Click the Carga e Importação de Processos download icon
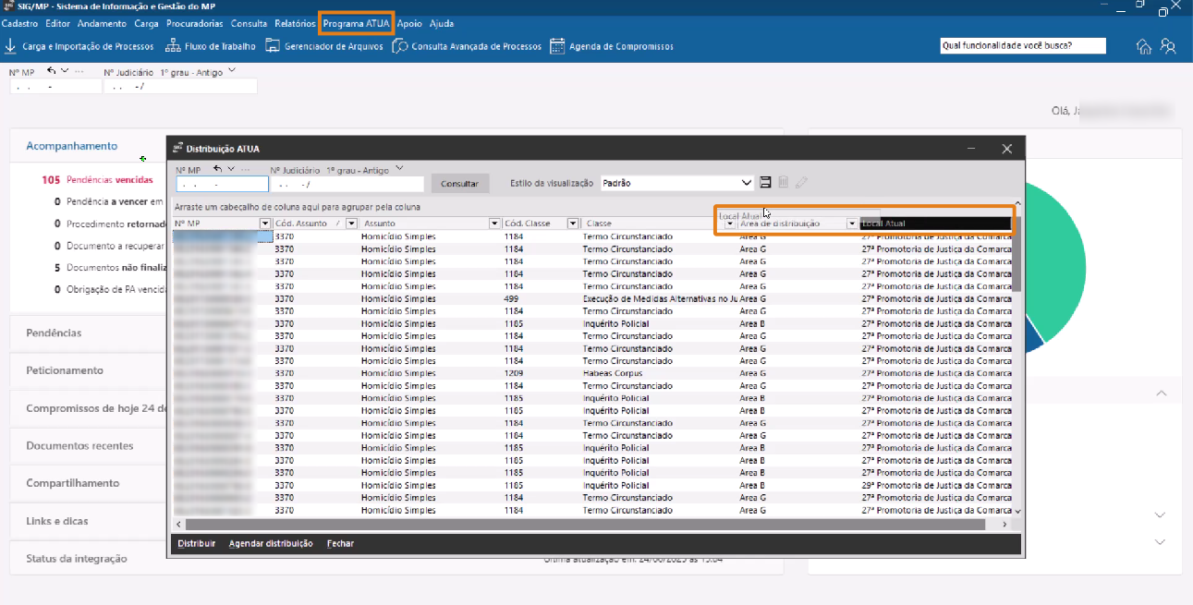The width and height of the screenshot is (1193, 605). pyautogui.click(x=9, y=45)
